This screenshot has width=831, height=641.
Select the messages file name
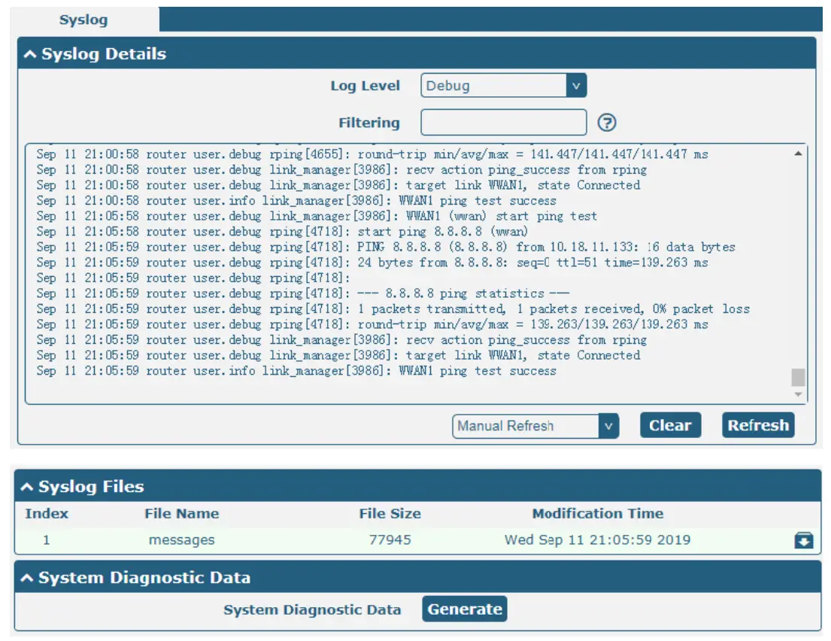181,540
